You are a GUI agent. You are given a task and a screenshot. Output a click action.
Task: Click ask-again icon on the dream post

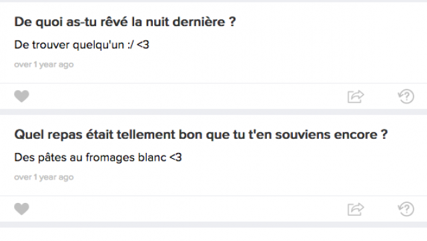coord(406,96)
